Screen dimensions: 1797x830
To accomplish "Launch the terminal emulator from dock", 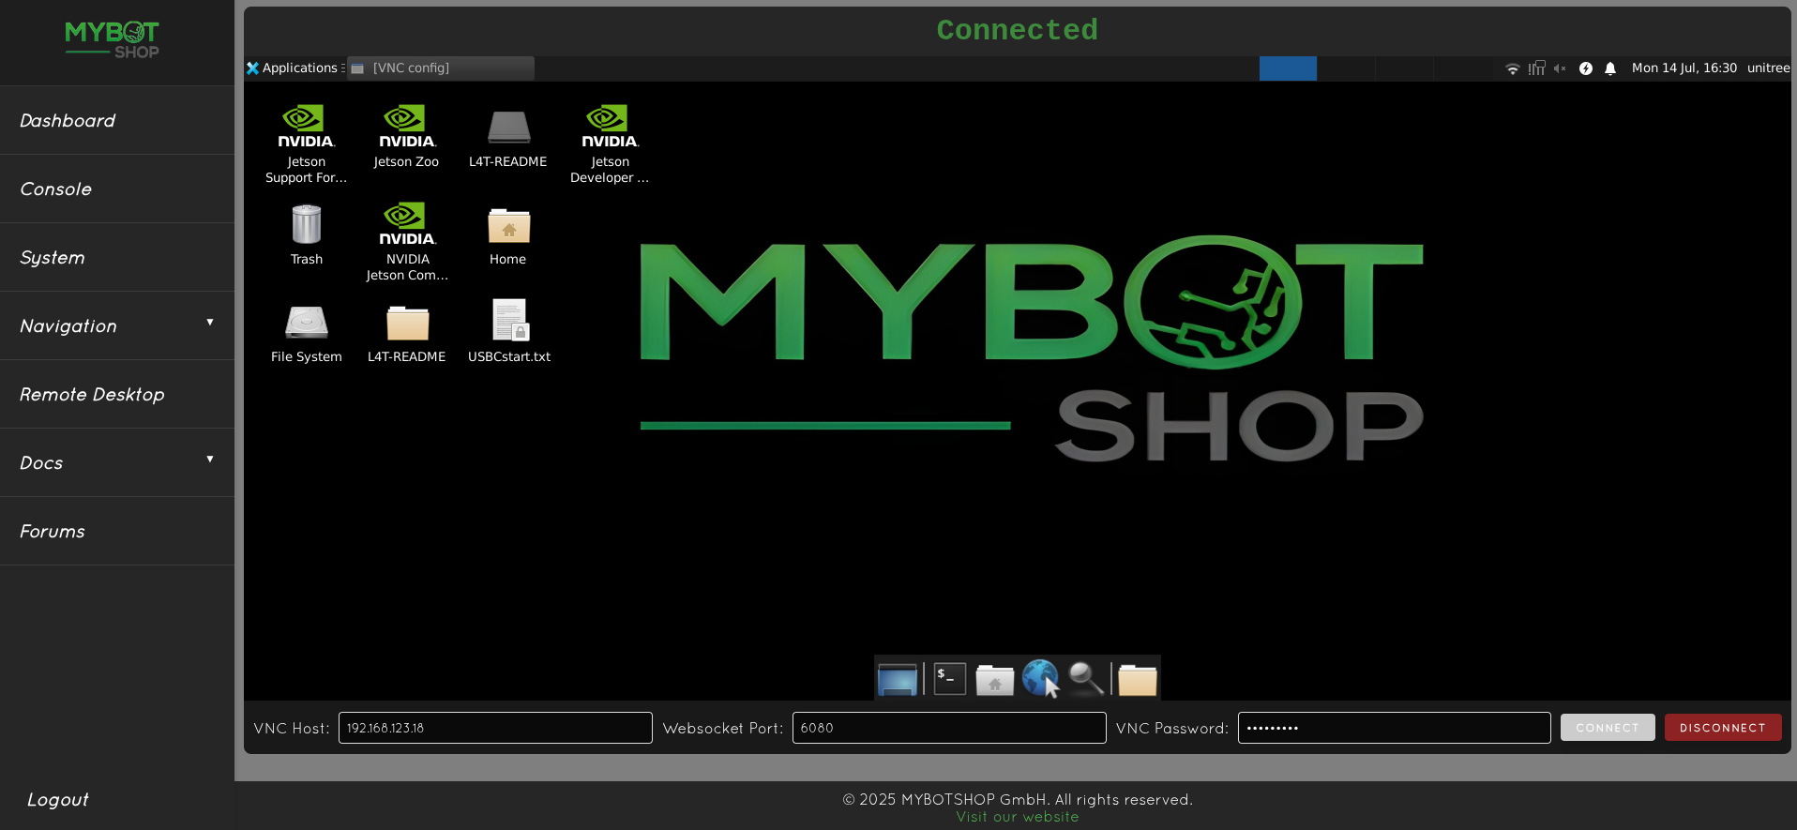I will [950, 678].
